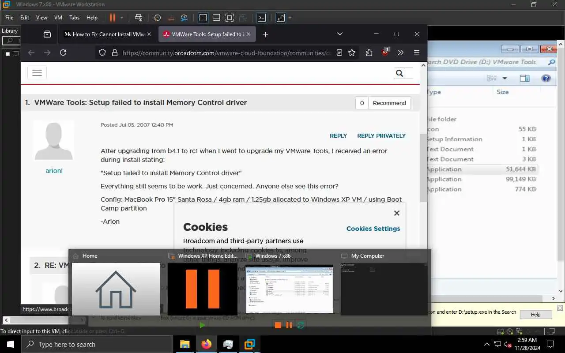565x353 pixels.
Task: Click the Firefox page vertical scrollbar
Action: click(424, 167)
